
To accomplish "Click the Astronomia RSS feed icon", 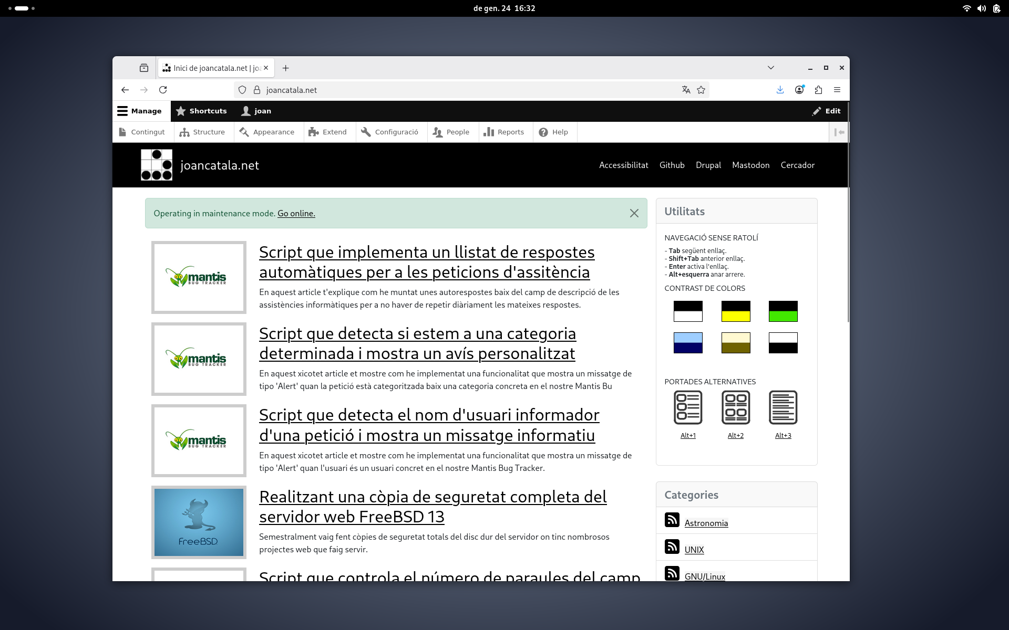I will point(672,520).
